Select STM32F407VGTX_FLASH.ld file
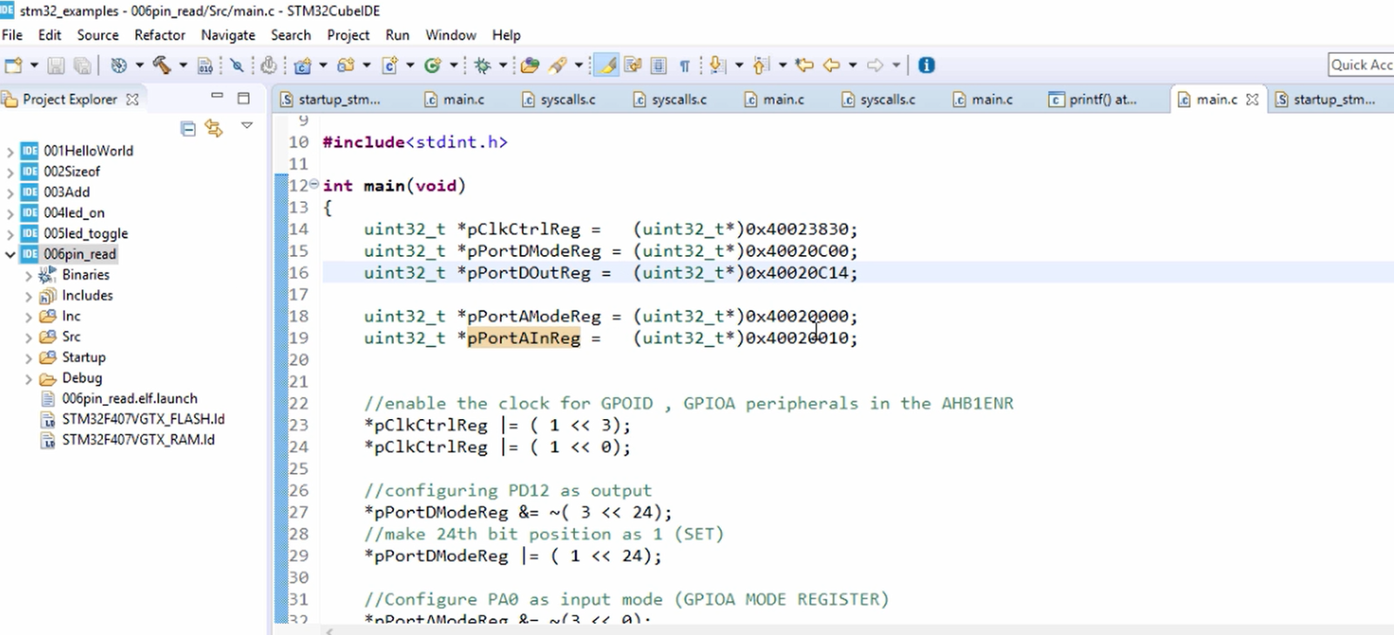The image size is (1394, 635). [x=143, y=419]
